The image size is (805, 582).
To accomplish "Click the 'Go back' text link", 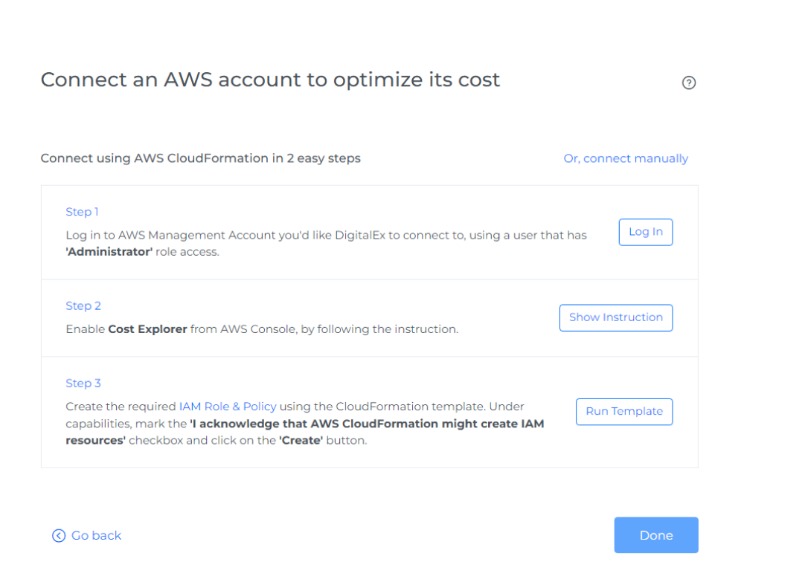I will click(96, 536).
